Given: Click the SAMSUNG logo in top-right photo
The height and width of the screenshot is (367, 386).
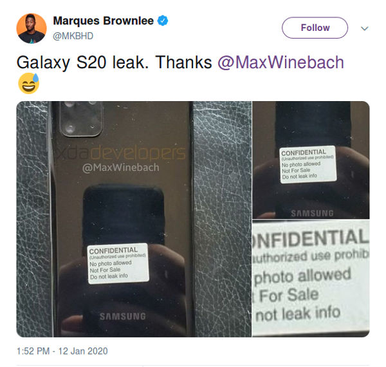Looking at the screenshot, I should coord(312,213).
